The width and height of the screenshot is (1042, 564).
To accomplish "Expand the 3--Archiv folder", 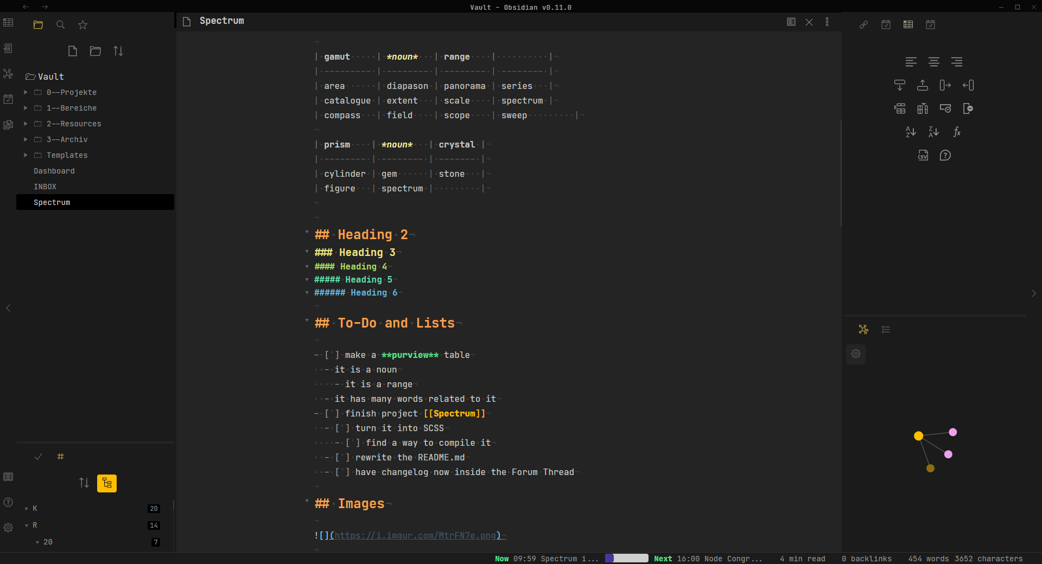I will pyautogui.click(x=26, y=139).
